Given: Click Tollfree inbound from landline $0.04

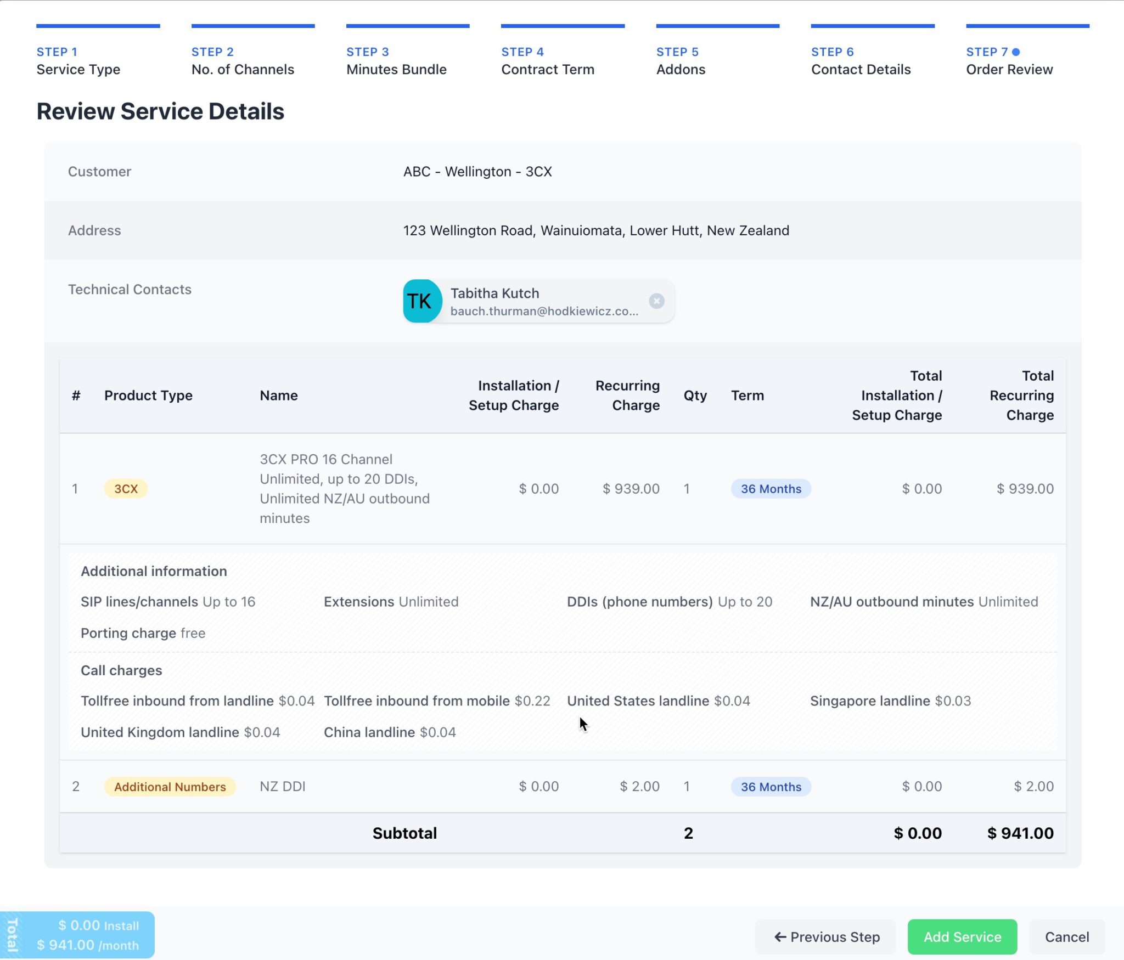Looking at the screenshot, I should 198,701.
